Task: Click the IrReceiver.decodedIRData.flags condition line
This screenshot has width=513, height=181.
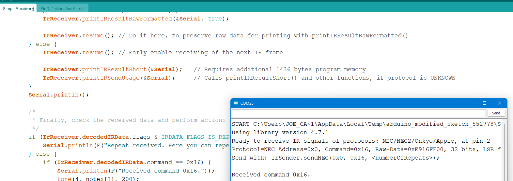Action: (129, 137)
